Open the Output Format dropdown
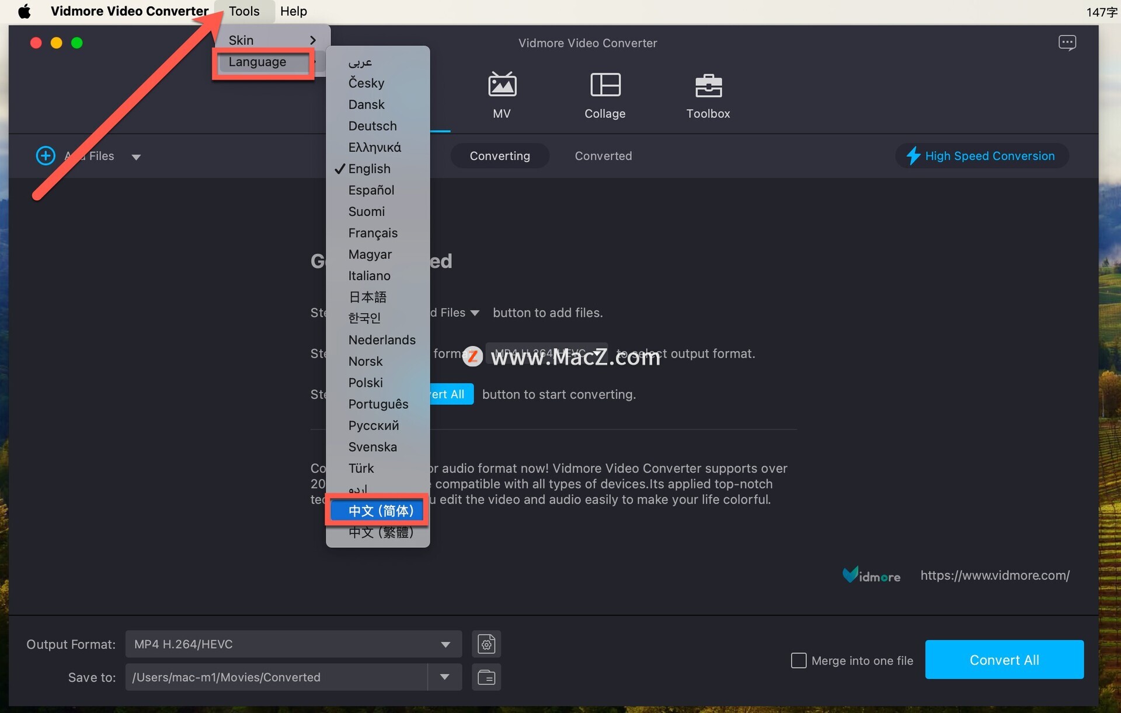This screenshot has width=1121, height=713. (x=294, y=644)
